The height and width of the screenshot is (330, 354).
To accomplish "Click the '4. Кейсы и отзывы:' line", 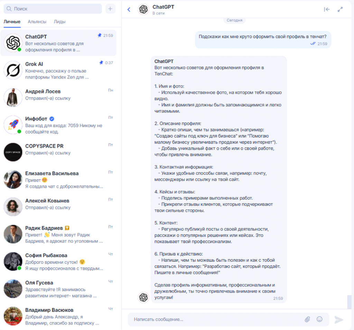I will coord(175,192).
